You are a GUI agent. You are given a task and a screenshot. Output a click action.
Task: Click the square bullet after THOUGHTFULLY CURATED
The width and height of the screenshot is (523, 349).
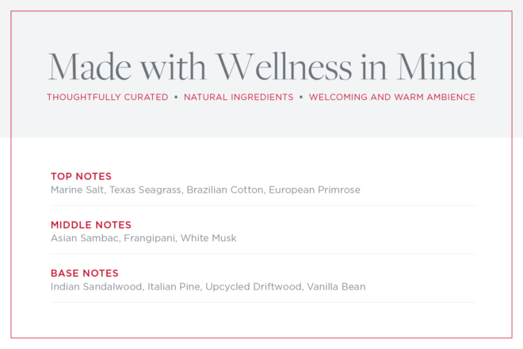176,98
